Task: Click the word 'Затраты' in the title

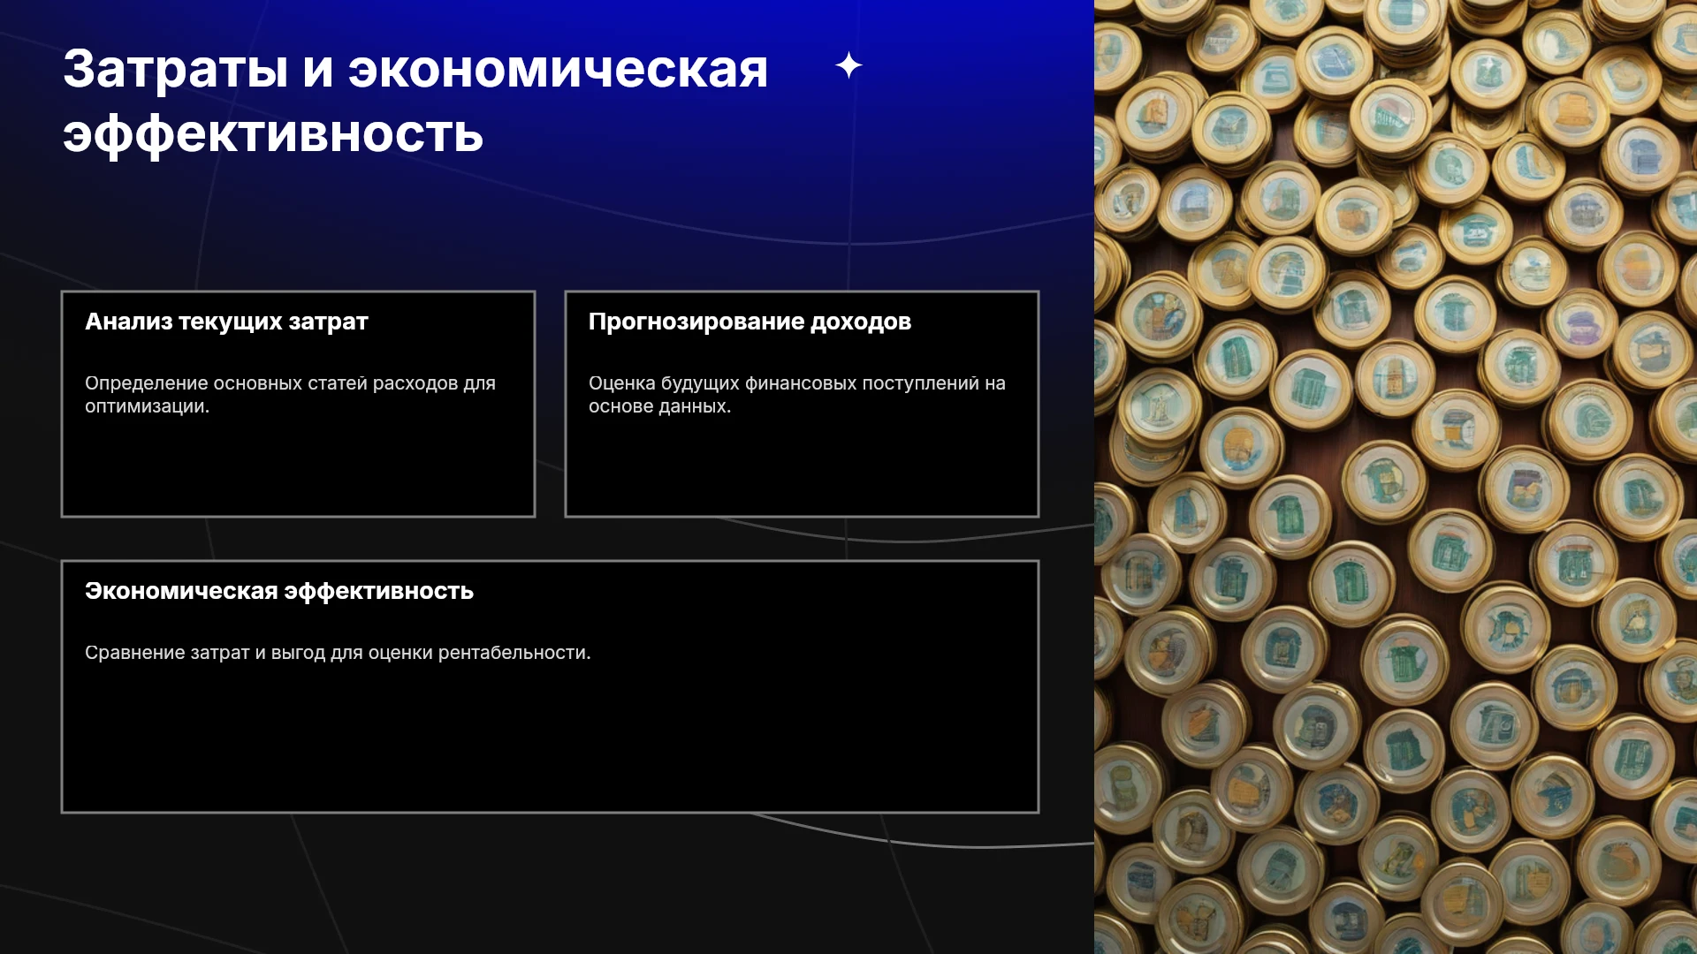Action: pos(175,69)
